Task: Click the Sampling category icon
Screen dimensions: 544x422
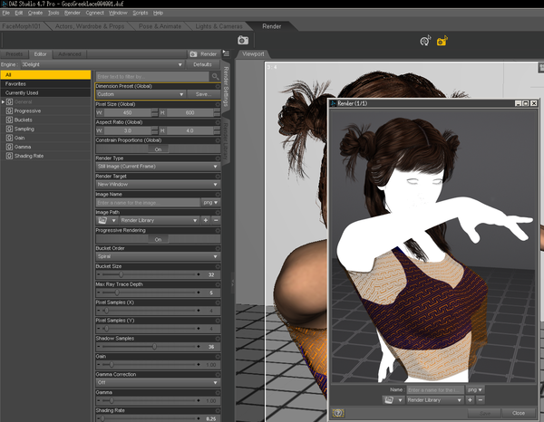Action: click(9, 129)
